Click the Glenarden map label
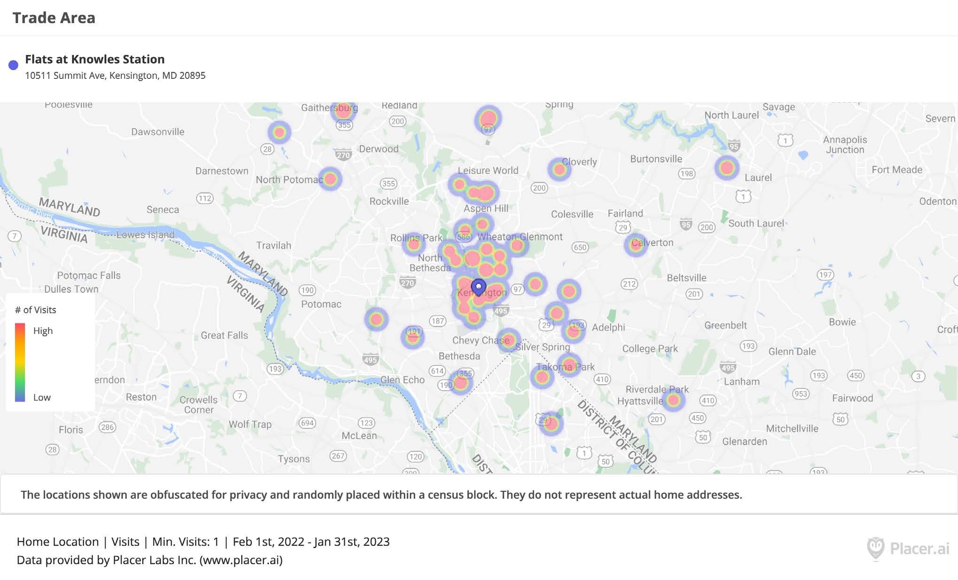Image resolution: width=958 pixels, height=580 pixels. [745, 441]
